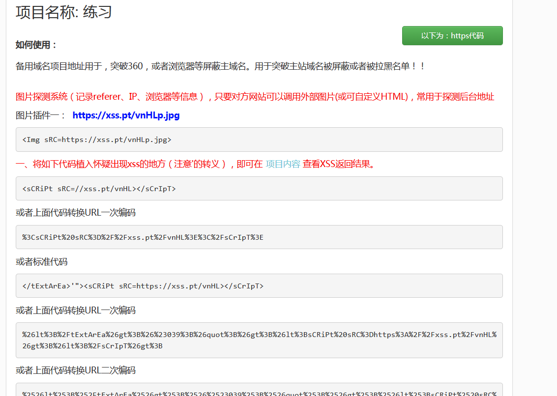Select the </tExtArEa> standard code block
The image size is (557, 396).
(259, 286)
